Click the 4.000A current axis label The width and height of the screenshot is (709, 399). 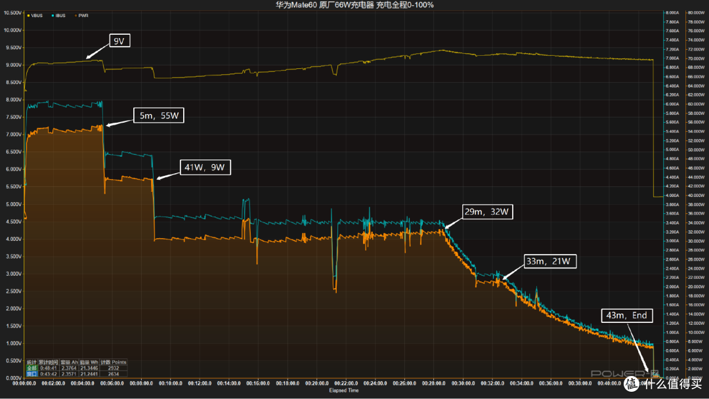pos(672,195)
